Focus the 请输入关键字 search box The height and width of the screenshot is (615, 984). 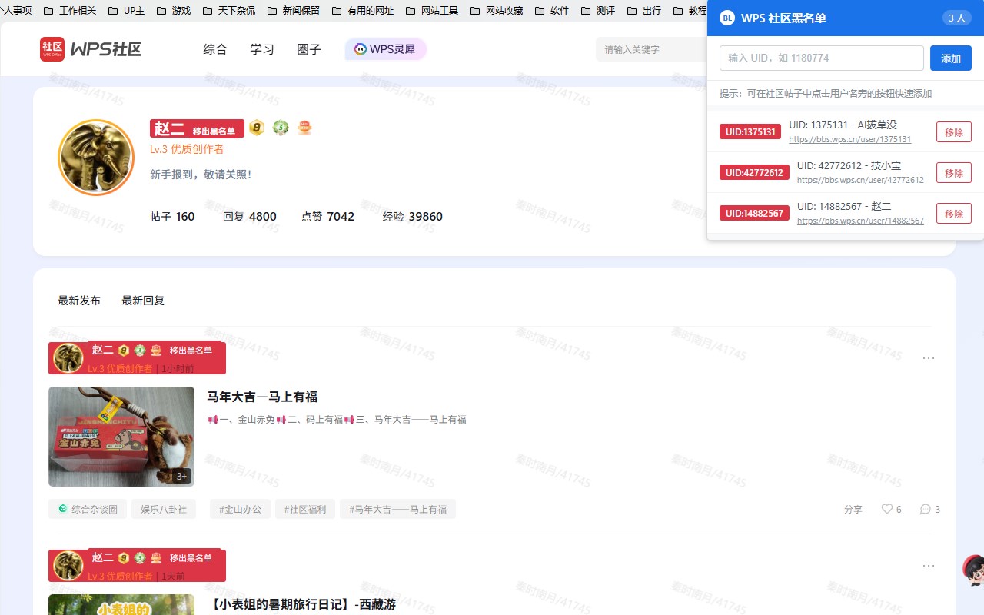[x=651, y=49]
